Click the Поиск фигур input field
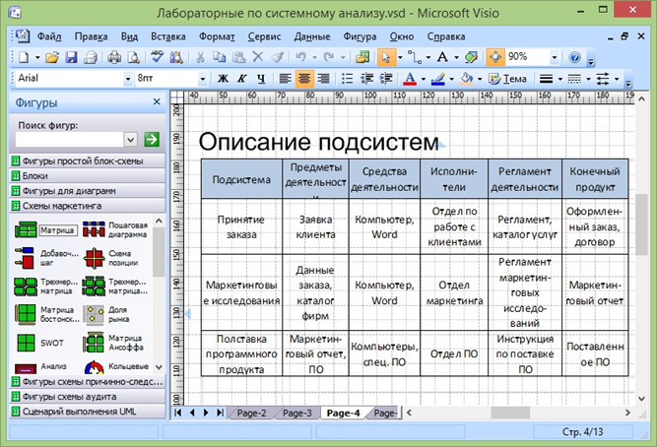This screenshot has height=447, width=657. point(70,140)
